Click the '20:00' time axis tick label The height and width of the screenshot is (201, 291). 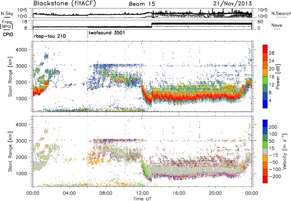[x=215, y=193]
